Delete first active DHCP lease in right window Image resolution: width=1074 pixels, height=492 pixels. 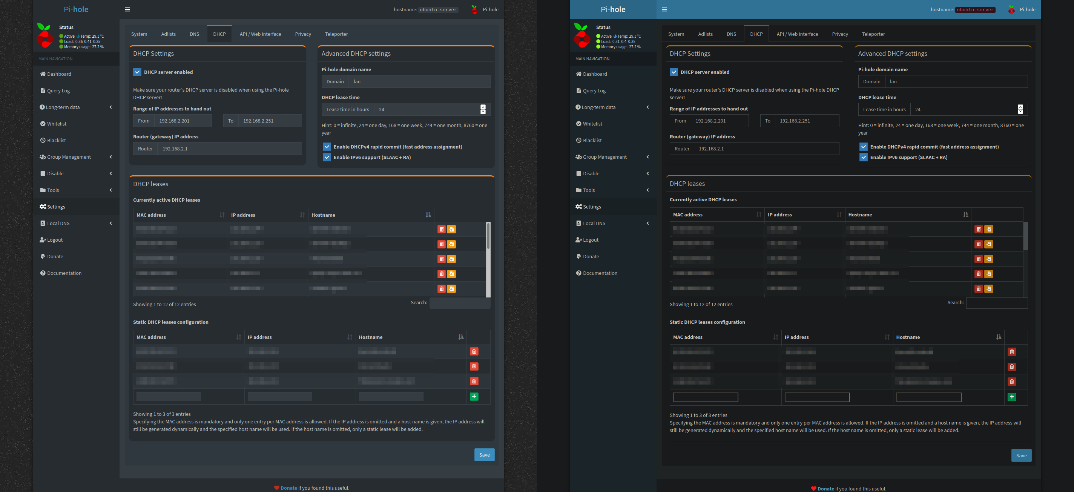(979, 229)
